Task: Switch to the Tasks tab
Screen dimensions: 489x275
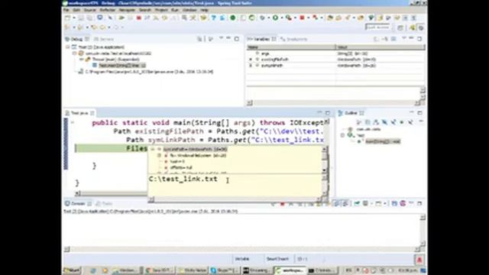Action: pyautogui.click(x=104, y=204)
